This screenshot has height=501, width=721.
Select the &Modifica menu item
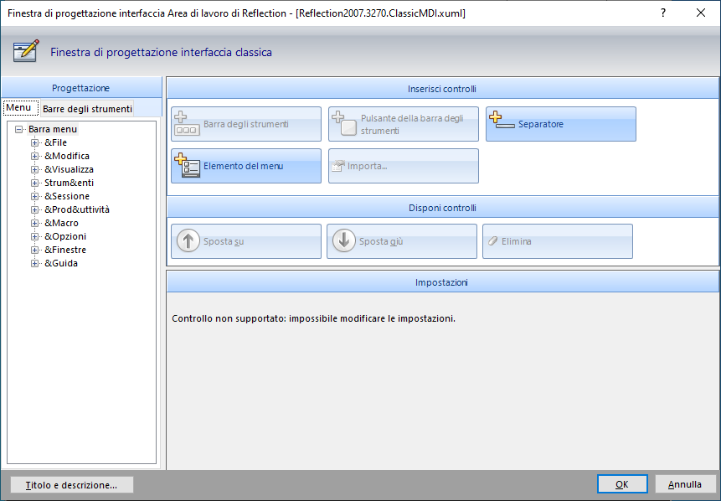point(67,156)
